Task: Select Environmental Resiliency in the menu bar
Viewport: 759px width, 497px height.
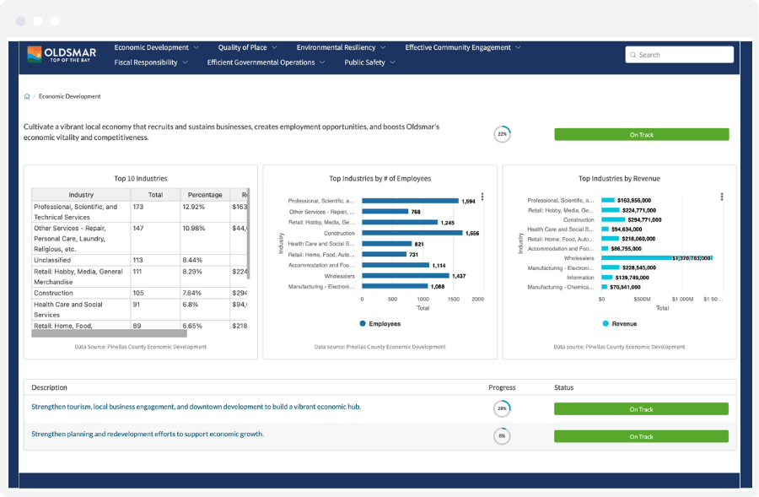Action: click(x=335, y=47)
